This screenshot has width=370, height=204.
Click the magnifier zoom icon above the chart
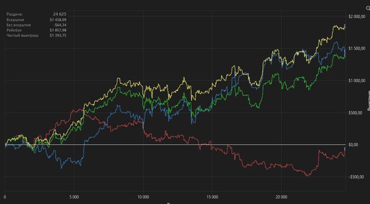(x=368, y=8)
